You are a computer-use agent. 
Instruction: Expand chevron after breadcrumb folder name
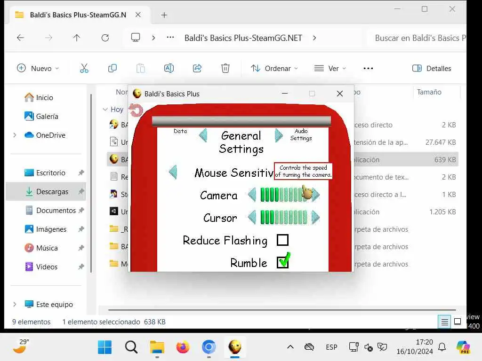click(314, 38)
